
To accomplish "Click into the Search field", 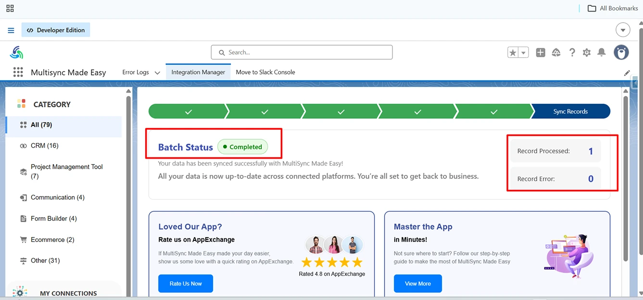I will pyautogui.click(x=302, y=52).
